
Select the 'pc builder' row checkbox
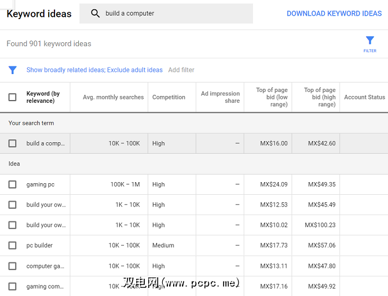pos(12,245)
